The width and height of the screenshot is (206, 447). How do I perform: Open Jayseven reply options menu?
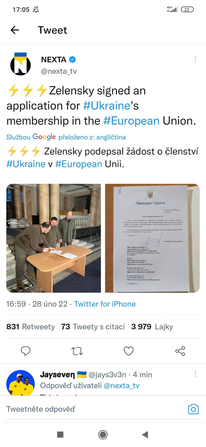pyautogui.click(x=195, y=374)
